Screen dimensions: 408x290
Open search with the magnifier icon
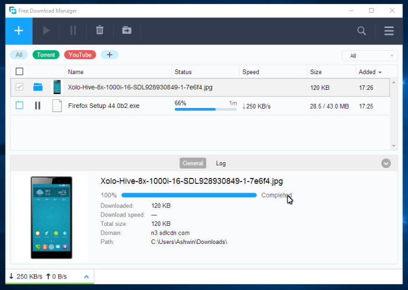(361, 31)
